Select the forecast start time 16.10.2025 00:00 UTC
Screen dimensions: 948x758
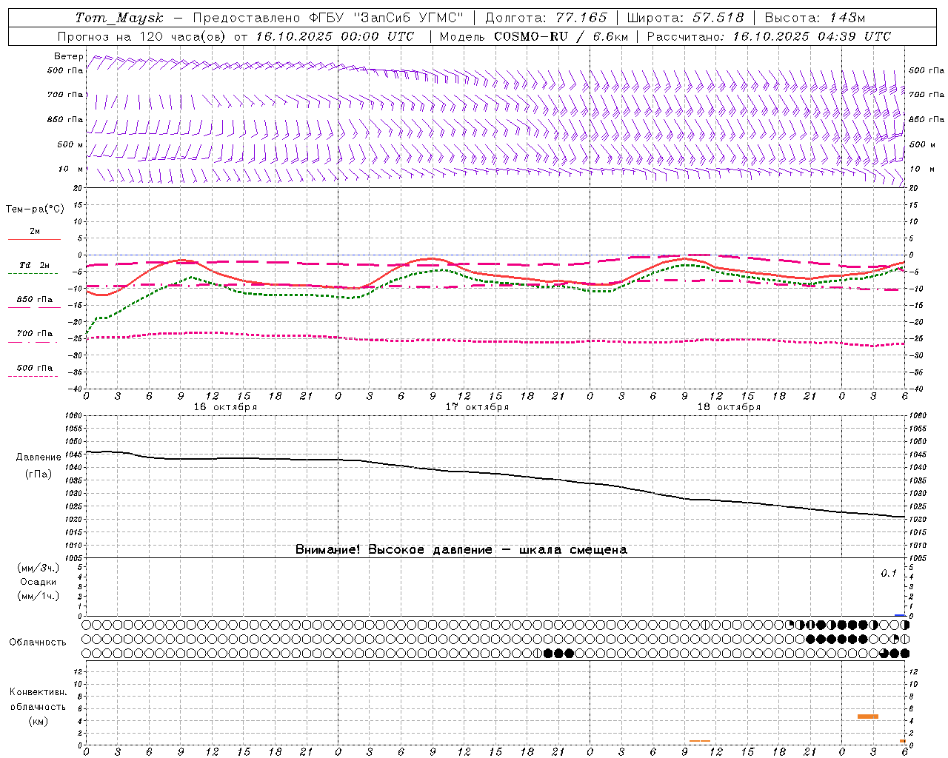[335, 36]
